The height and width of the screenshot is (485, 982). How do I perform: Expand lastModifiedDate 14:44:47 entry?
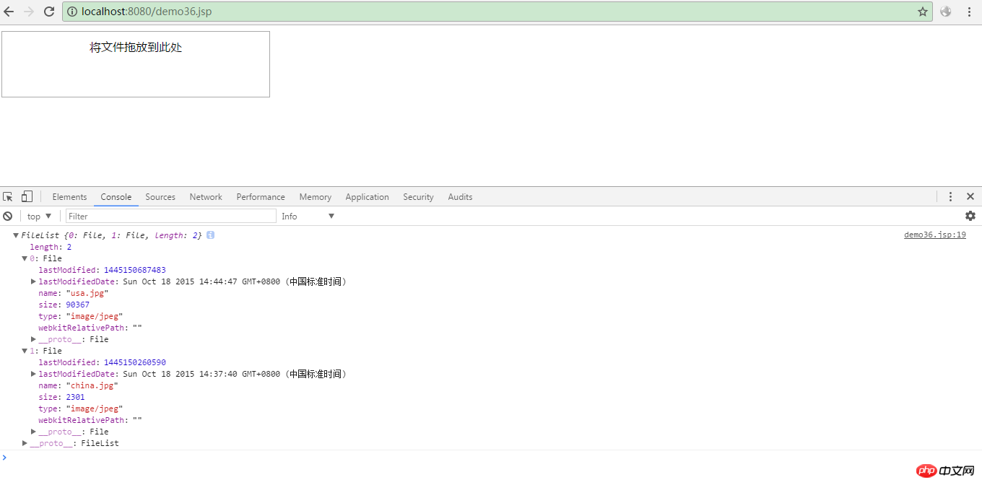[x=33, y=281]
